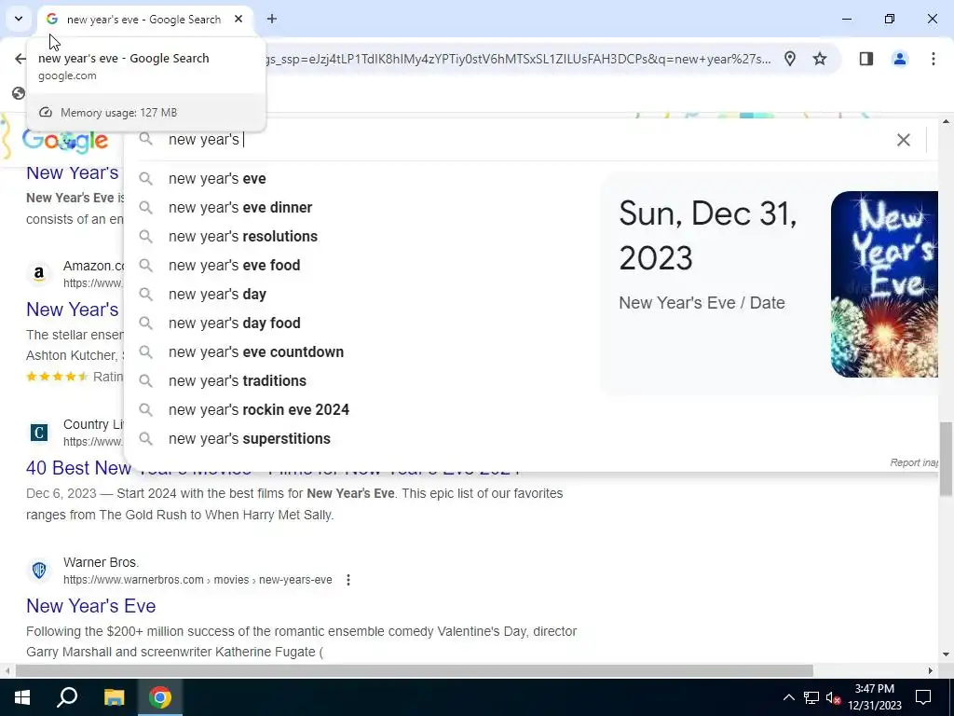The height and width of the screenshot is (716, 954).
Task: Click scroll down arrow on vertical scrollbar
Action: [946, 655]
